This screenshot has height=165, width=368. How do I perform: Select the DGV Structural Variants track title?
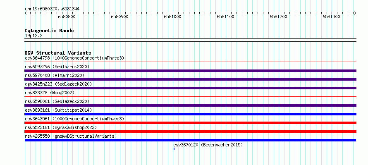click(x=58, y=53)
